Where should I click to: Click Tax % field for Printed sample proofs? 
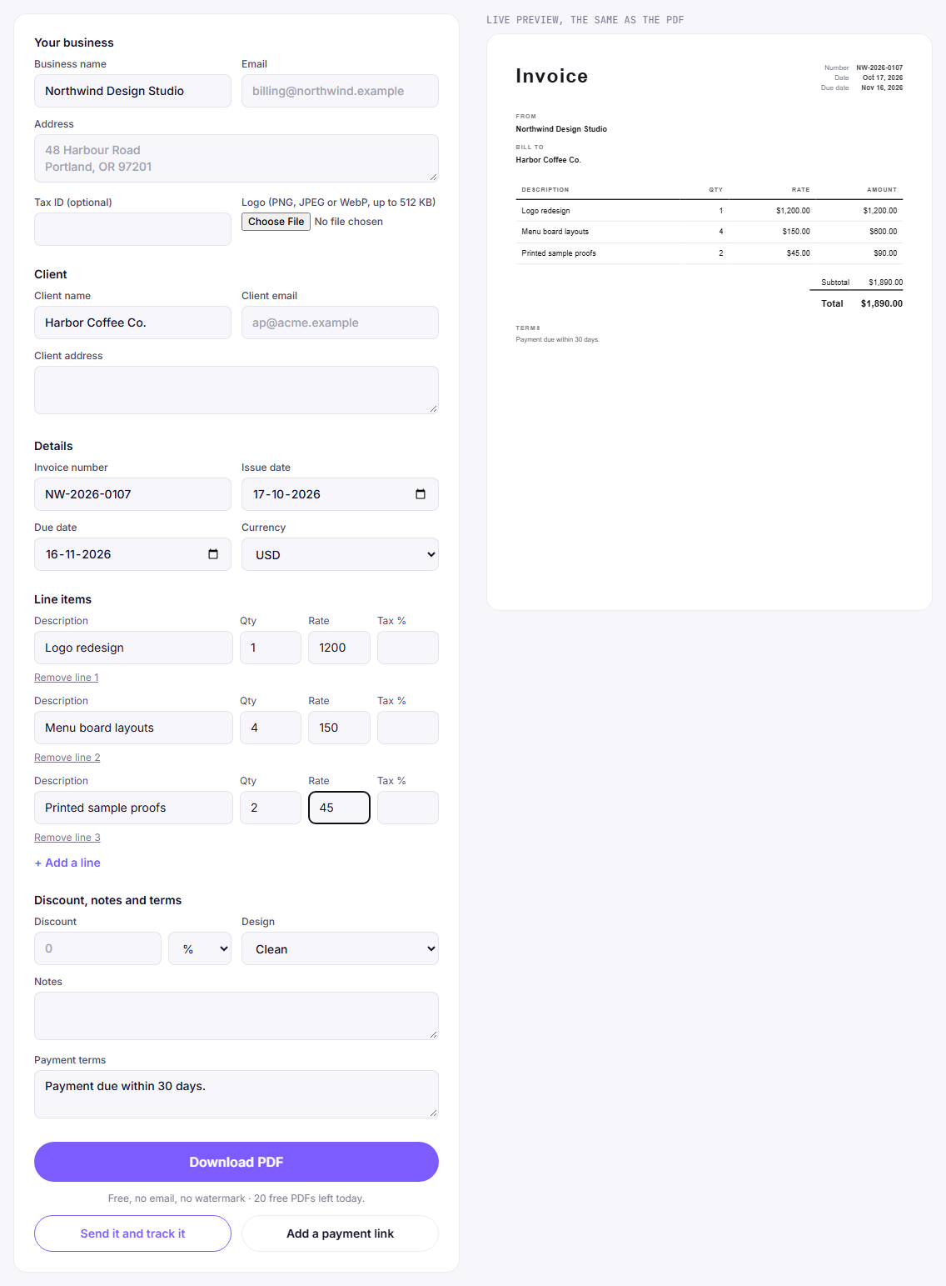pyautogui.click(x=408, y=808)
